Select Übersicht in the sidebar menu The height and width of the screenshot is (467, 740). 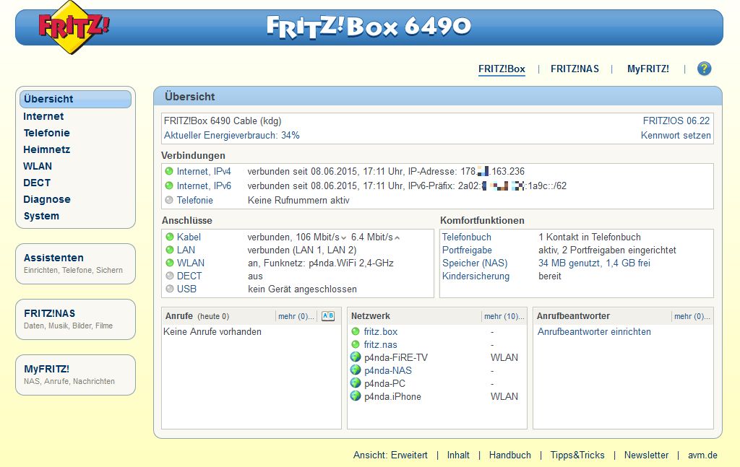[75, 99]
